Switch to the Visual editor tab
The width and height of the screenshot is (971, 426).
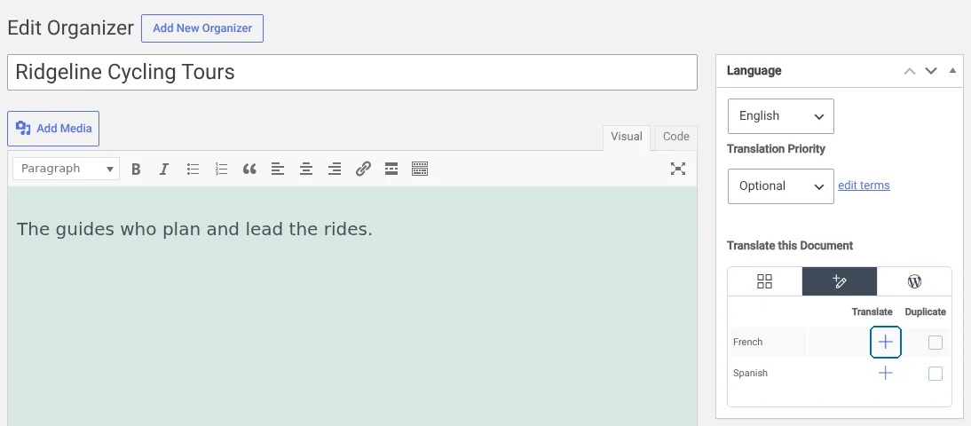pyautogui.click(x=627, y=137)
